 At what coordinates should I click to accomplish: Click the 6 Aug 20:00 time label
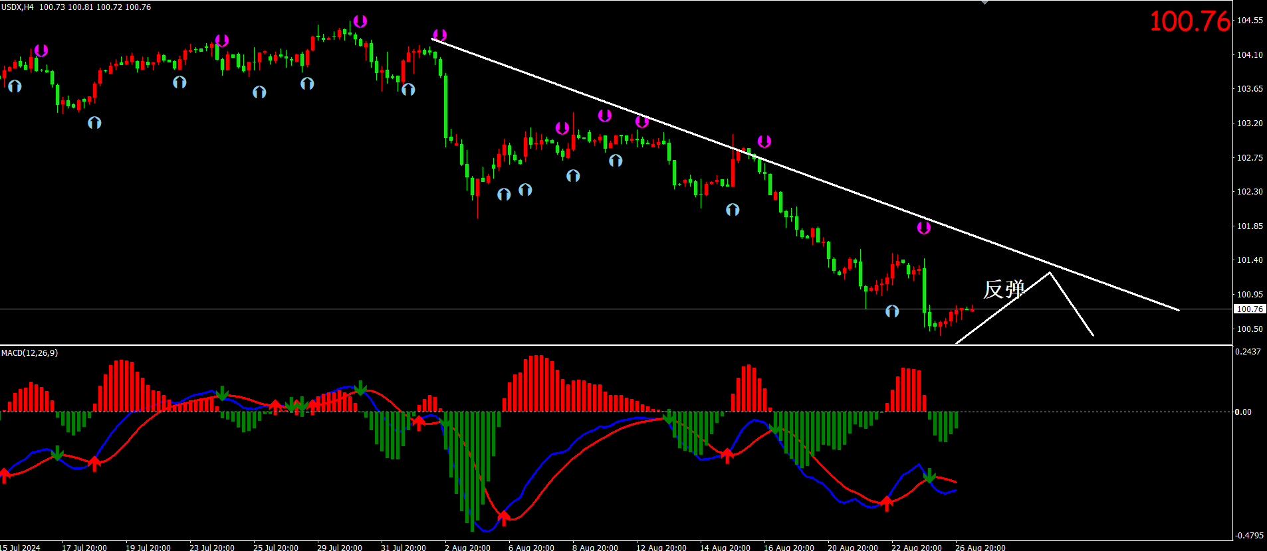click(532, 548)
